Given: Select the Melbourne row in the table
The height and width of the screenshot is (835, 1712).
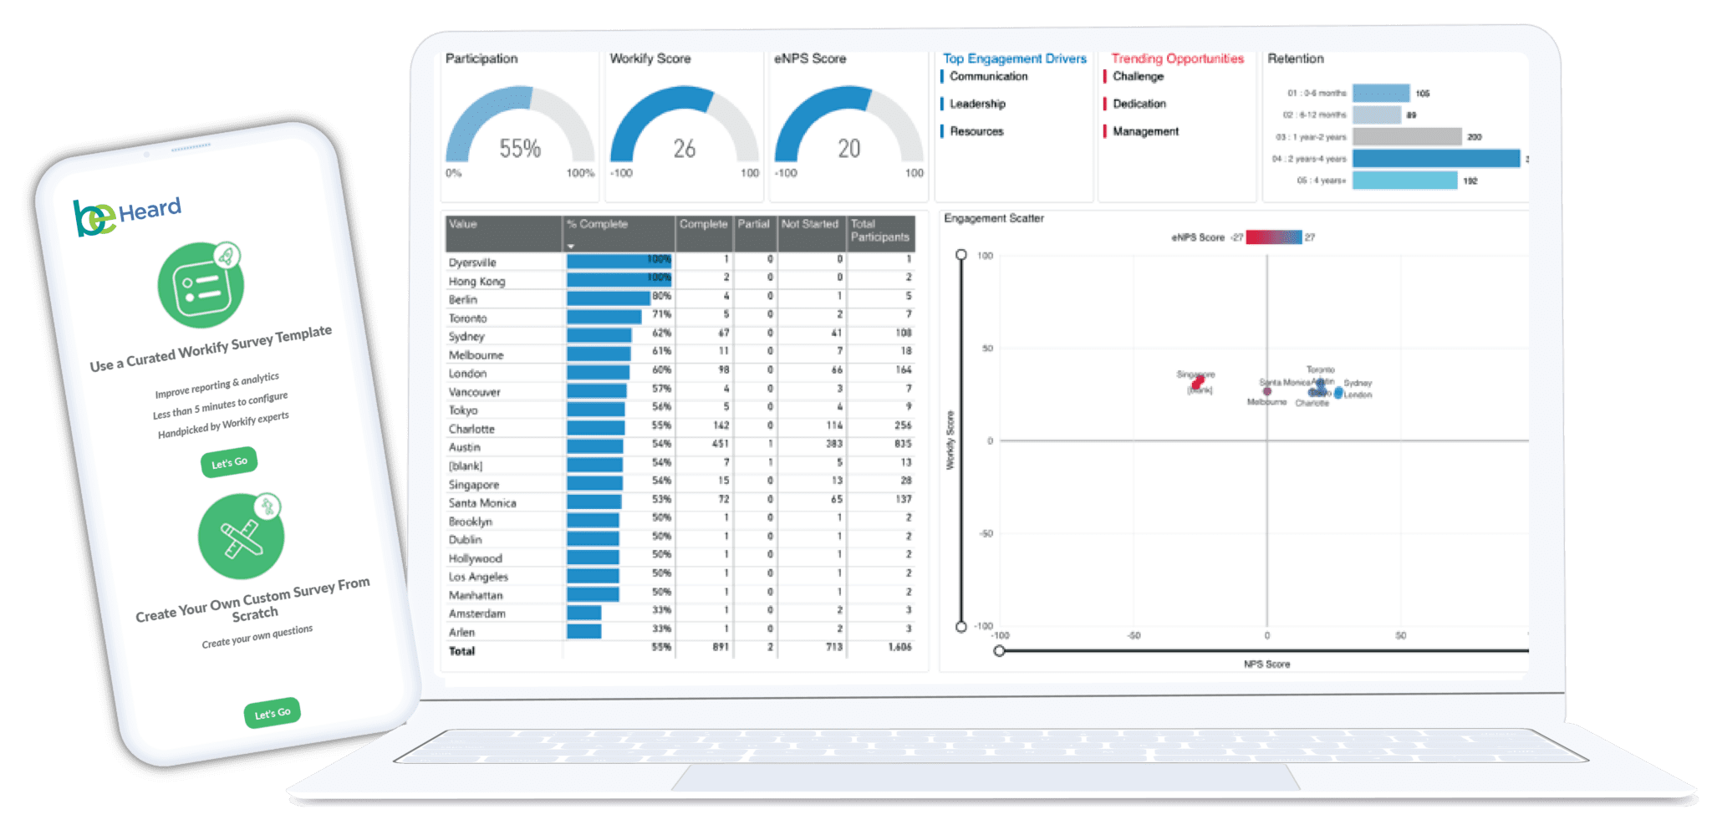Looking at the screenshot, I should [680, 354].
